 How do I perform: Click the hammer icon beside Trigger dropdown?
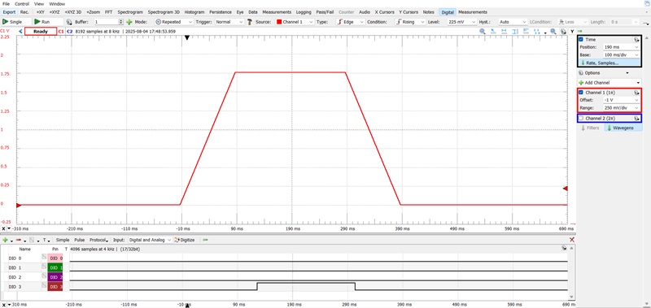point(250,22)
